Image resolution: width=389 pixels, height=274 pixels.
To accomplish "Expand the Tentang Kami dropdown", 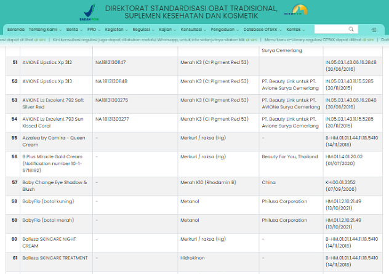I will pyautogui.click(x=45, y=30).
